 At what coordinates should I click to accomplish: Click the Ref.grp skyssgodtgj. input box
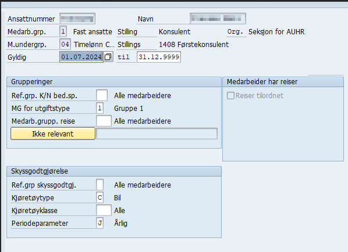[100, 185]
